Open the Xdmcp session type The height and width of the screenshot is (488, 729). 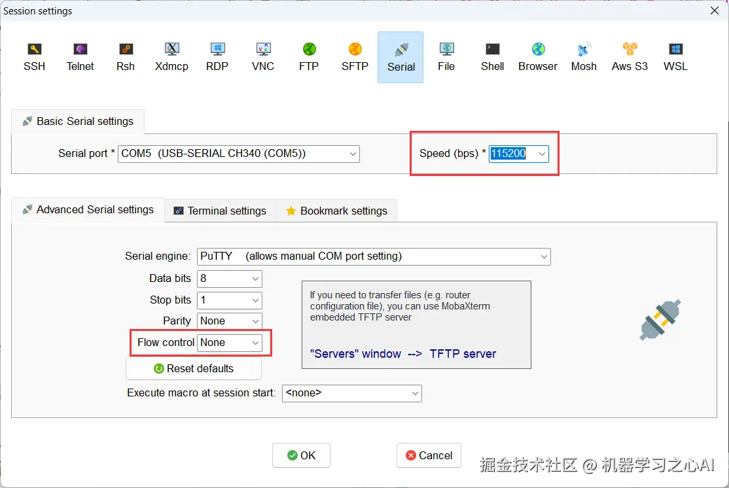pyautogui.click(x=171, y=57)
